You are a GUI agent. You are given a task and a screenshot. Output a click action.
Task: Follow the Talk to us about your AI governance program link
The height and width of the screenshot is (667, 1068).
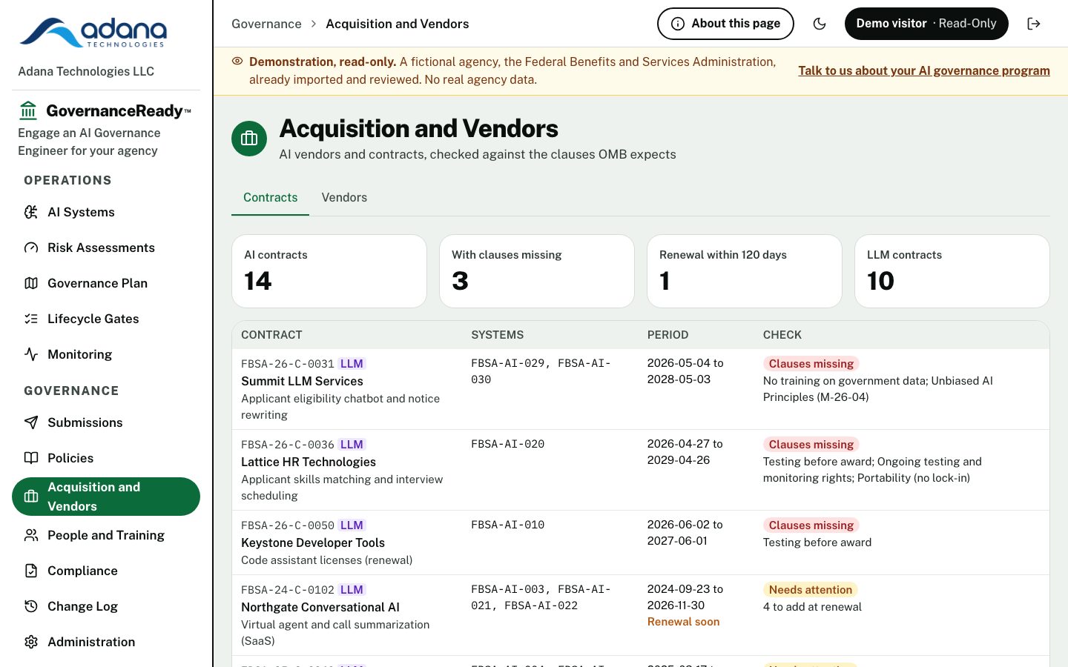tap(924, 70)
